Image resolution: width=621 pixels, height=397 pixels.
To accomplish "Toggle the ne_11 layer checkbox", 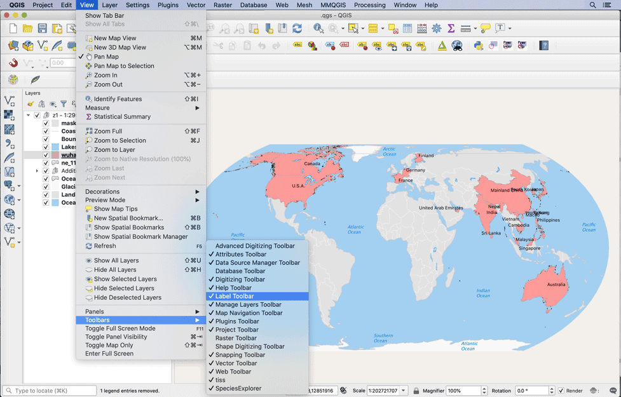I will tap(46, 163).
